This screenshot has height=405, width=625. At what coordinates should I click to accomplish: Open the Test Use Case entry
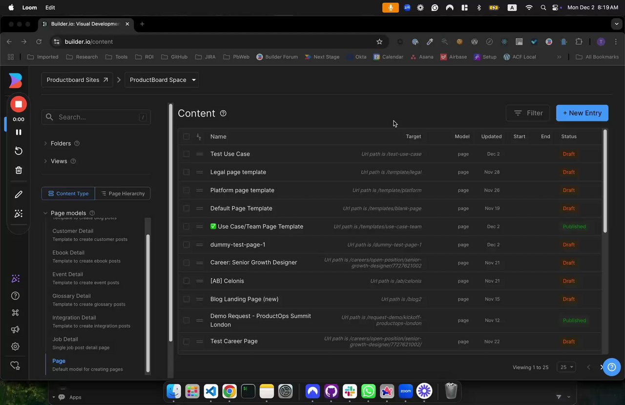[230, 154]
